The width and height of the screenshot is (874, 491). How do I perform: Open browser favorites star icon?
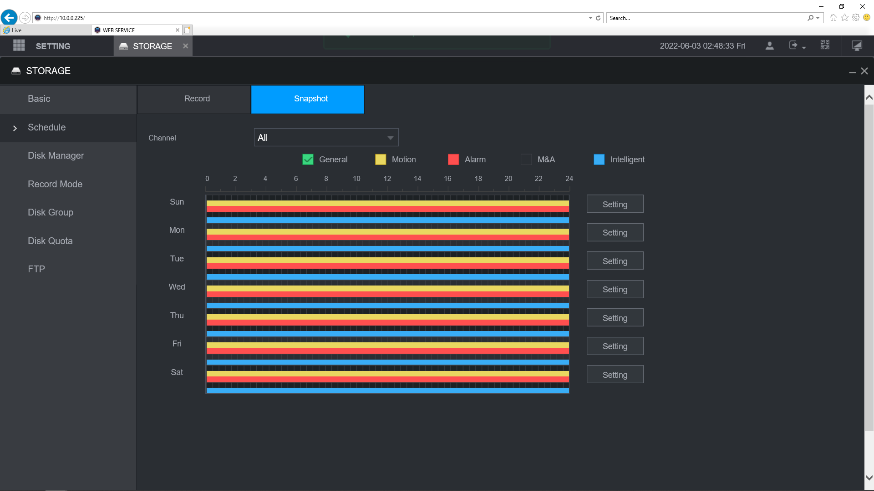point(844,18)
